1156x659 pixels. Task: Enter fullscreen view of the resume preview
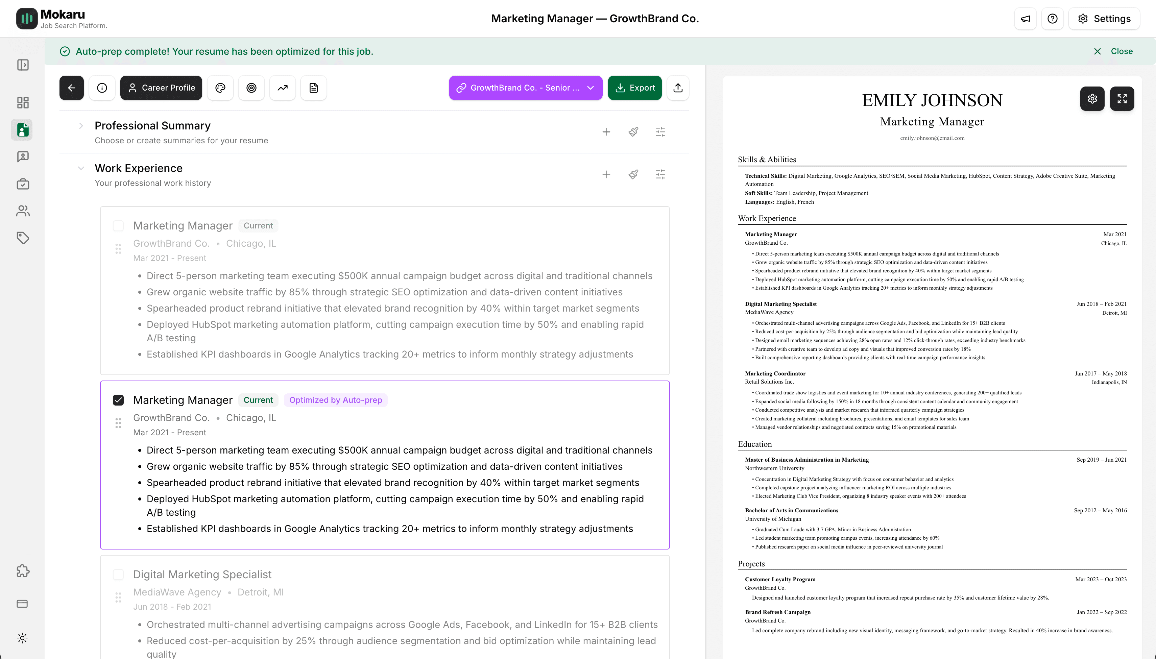point(1122,98)
